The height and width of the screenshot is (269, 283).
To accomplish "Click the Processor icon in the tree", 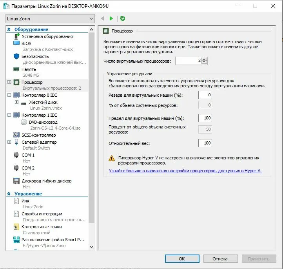I will tap(16, 82).
